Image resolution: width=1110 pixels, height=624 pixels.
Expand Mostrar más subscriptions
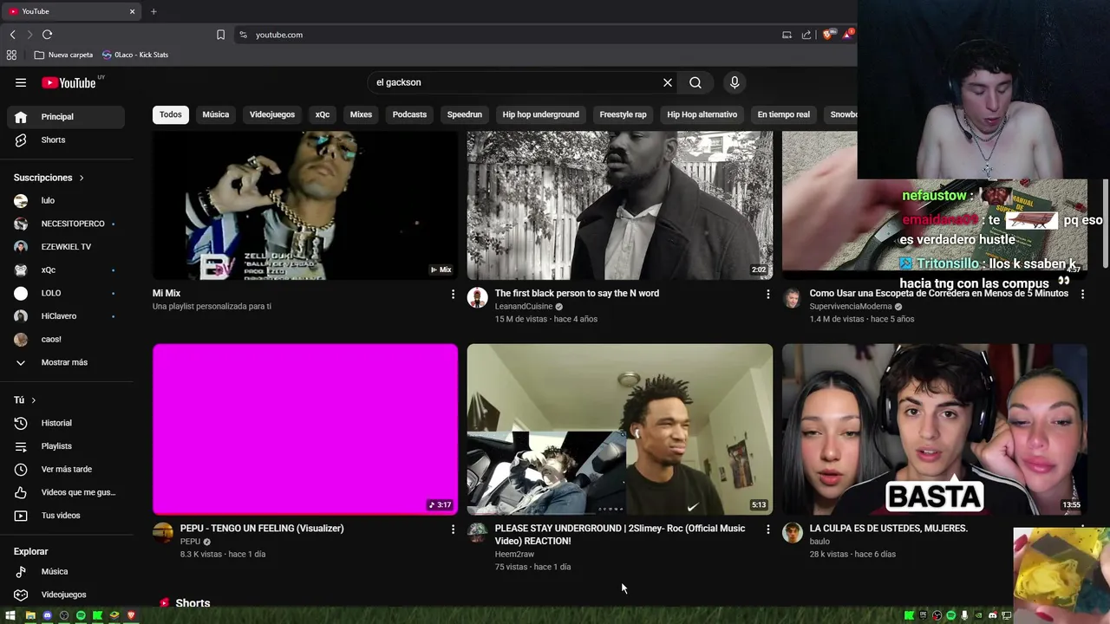[66, 362]
